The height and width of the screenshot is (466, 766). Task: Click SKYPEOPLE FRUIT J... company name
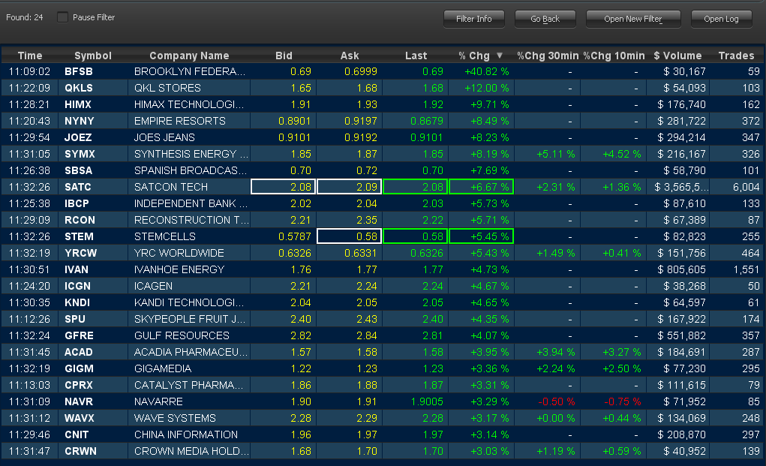[x=190, y=319]
